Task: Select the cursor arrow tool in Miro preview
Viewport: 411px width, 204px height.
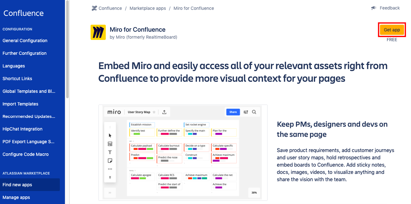Action: (110, 136)
